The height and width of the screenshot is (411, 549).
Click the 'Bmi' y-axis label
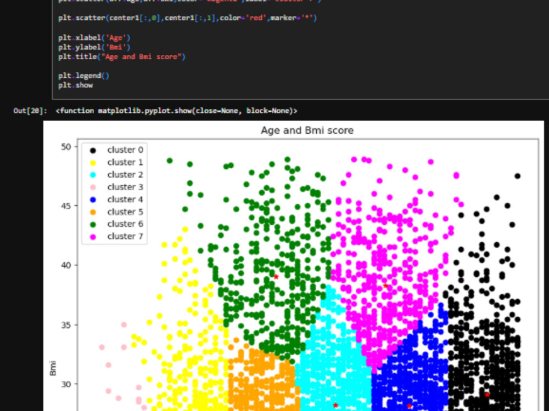pos(53,368)
